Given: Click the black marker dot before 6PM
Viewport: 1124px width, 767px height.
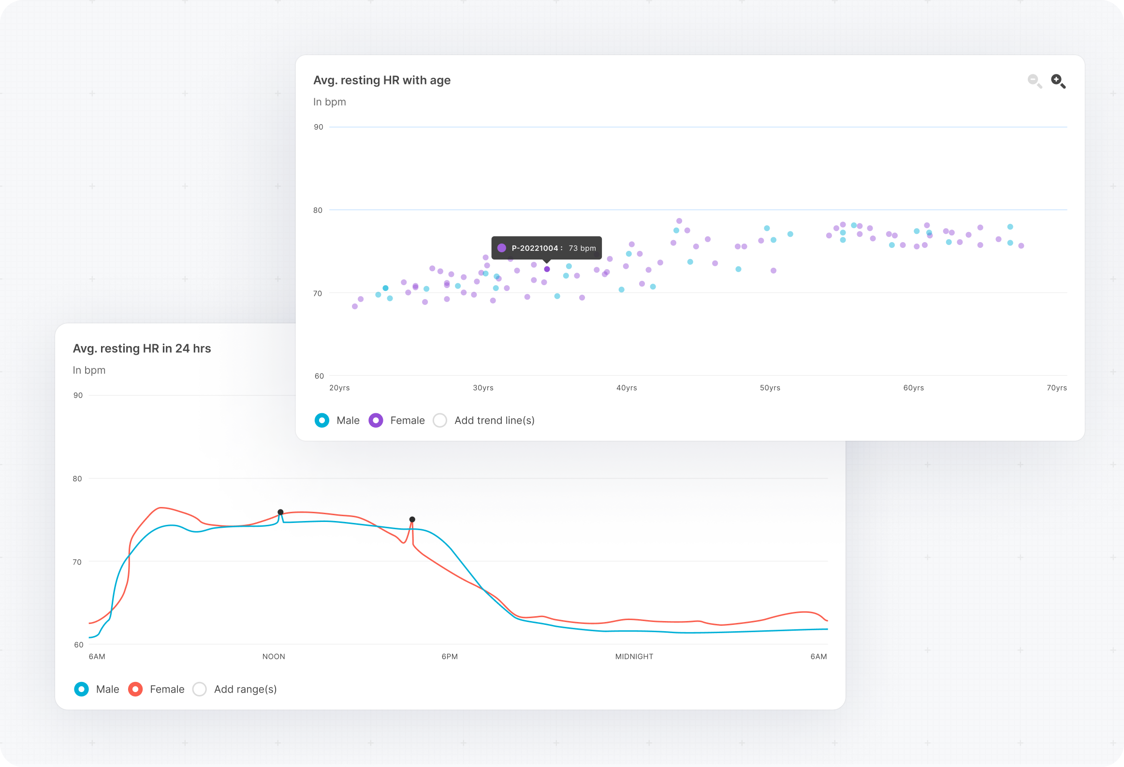Looking at the screenshot, I should 412,520.
